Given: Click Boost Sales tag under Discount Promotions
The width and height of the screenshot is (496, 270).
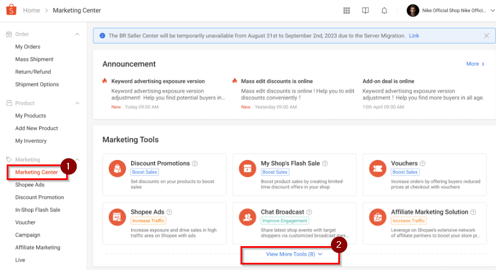Looking at the screenshot, I should pyautogui.click(x=144, y=172).
